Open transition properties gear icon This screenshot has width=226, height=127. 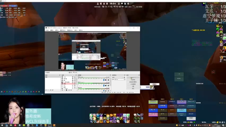click(124, 77)
